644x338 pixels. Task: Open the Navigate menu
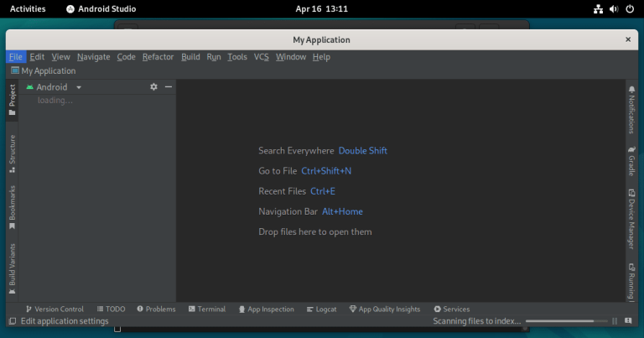tap(93, 57)
